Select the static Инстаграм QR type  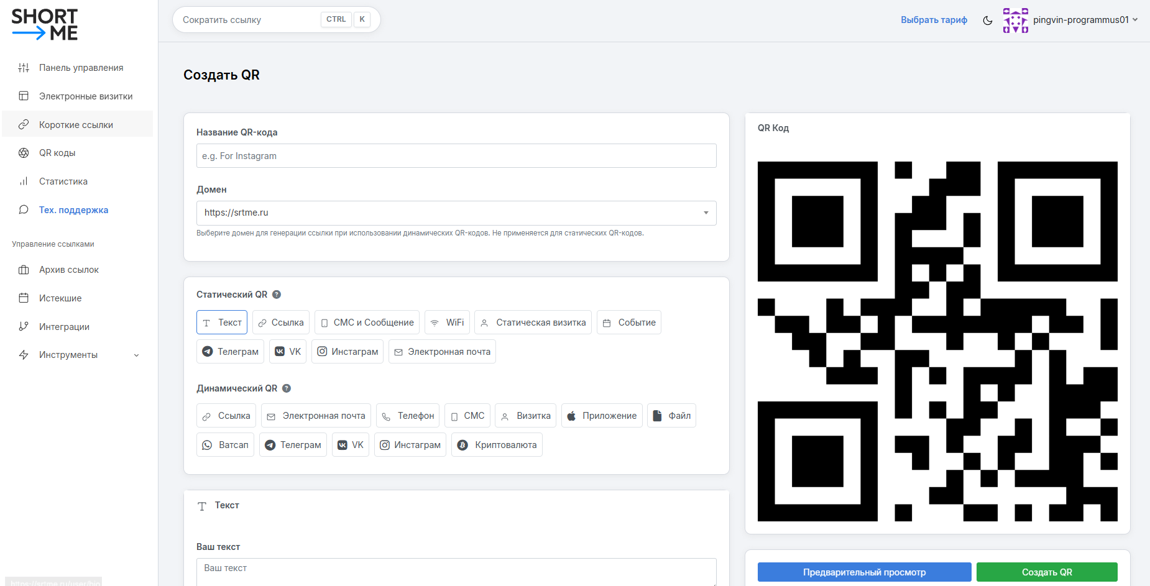pyautogui.click(x=347, y=352)
